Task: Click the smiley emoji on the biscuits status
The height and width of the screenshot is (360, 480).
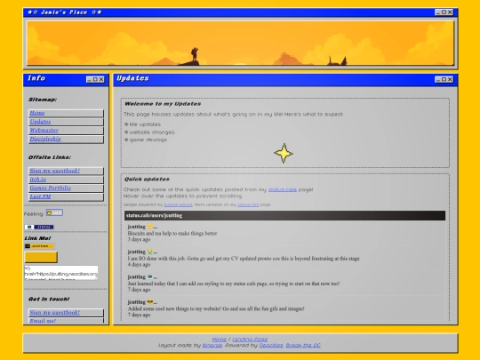Action: coord(149,227)
